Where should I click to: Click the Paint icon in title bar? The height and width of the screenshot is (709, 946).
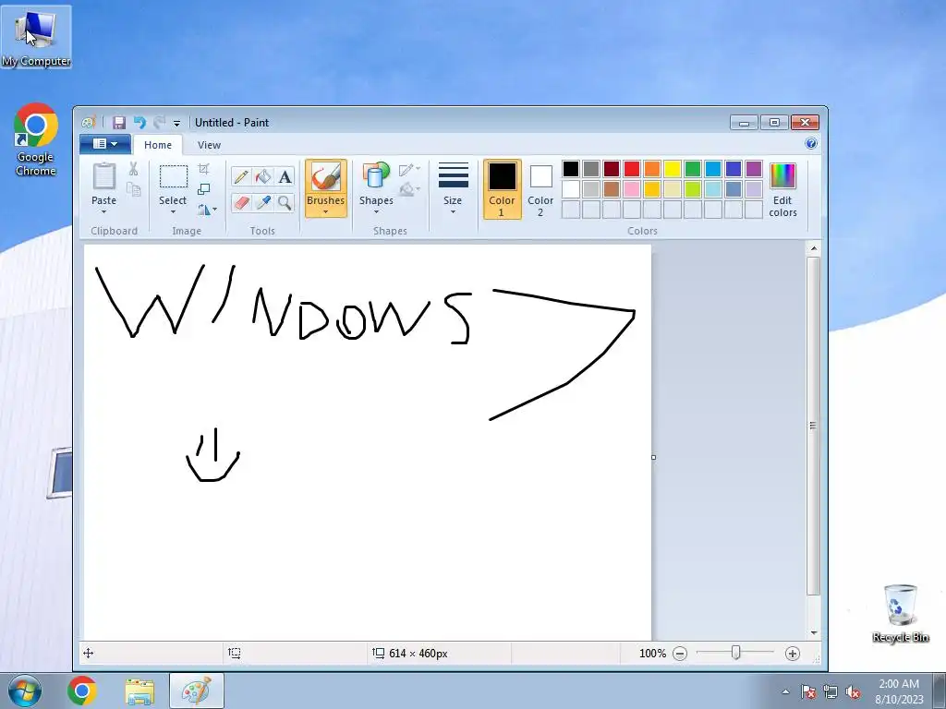(89, 123)
